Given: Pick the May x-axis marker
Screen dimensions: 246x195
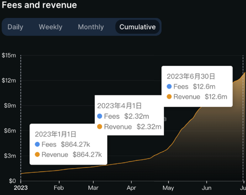Looking at the screenshot, I should point(168,188).
